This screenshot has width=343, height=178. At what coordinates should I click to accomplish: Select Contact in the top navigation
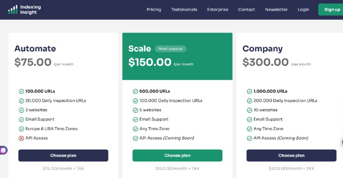247,9
